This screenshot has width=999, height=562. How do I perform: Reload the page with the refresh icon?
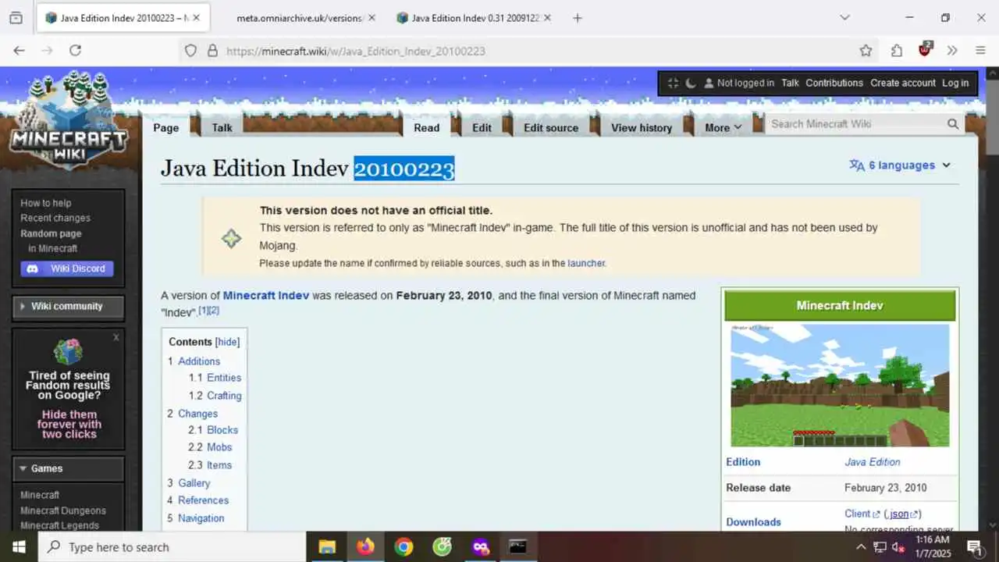pyautogui.click(x=76, y=51)
